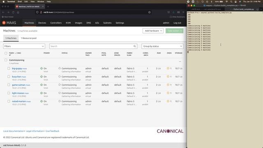Open the KVM nav tab

[x=68, y=23]
